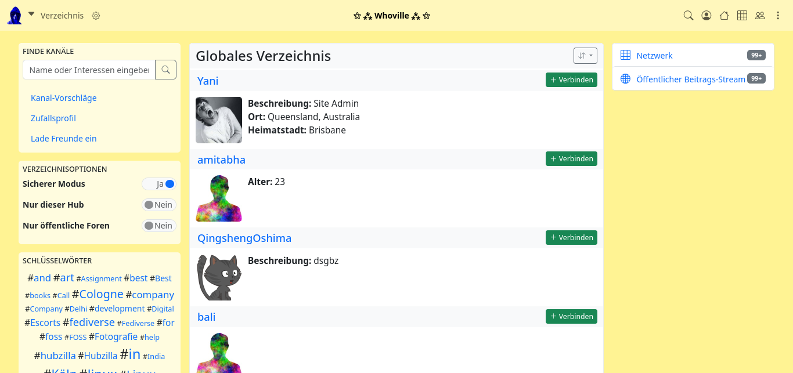
Task: Click the search magnifier icon in top navbar
Action: click(689, 16)
